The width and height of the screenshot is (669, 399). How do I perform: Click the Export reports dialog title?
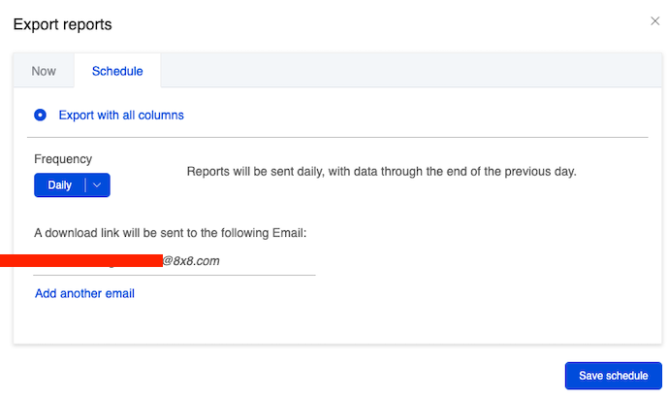click(62, 23)
